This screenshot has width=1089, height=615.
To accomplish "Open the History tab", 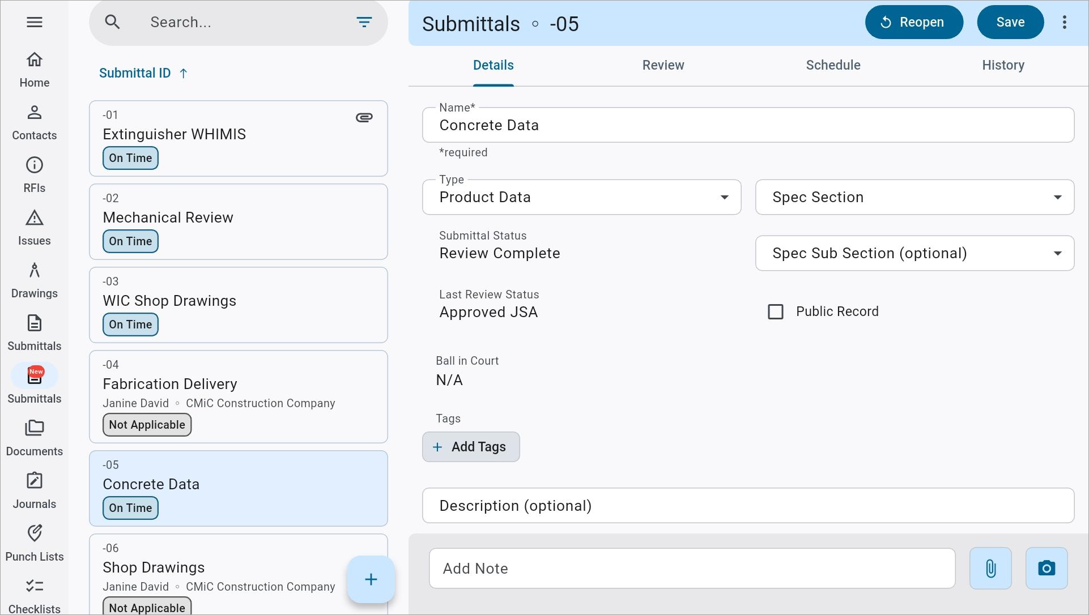I will coord(1003,65).
